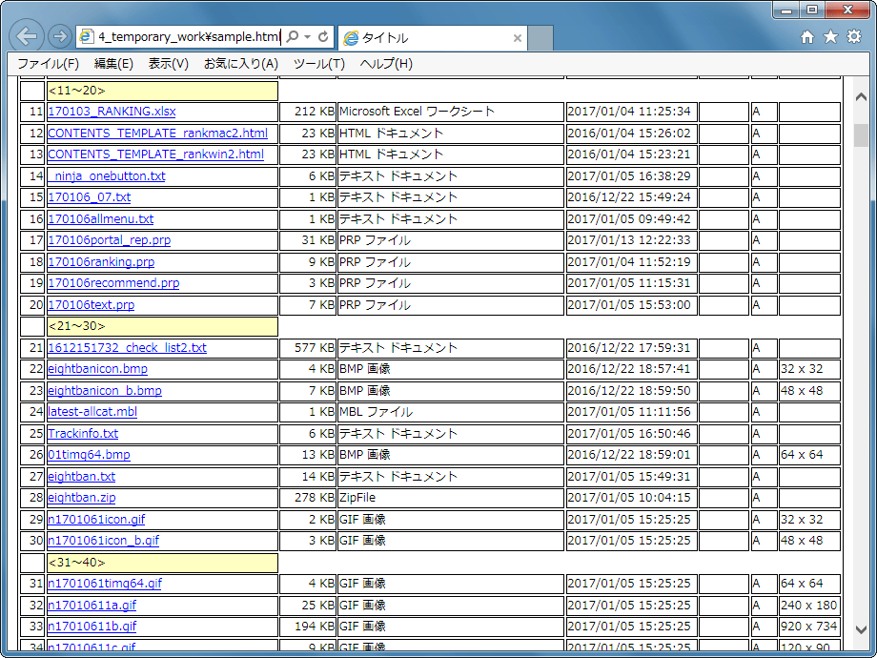Click the 278 KB size cell
The height and width of the screenshot is (658, 877).
[307, 498]
